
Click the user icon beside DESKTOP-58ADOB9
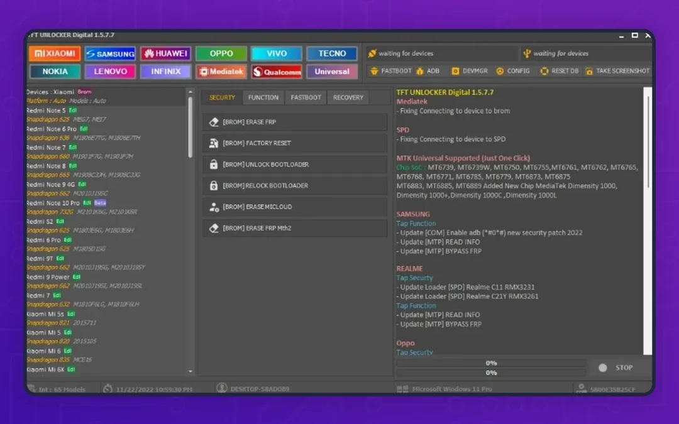(222, 388)
